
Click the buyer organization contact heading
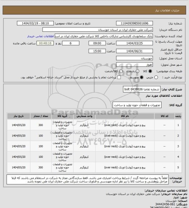tap(166, 191)
